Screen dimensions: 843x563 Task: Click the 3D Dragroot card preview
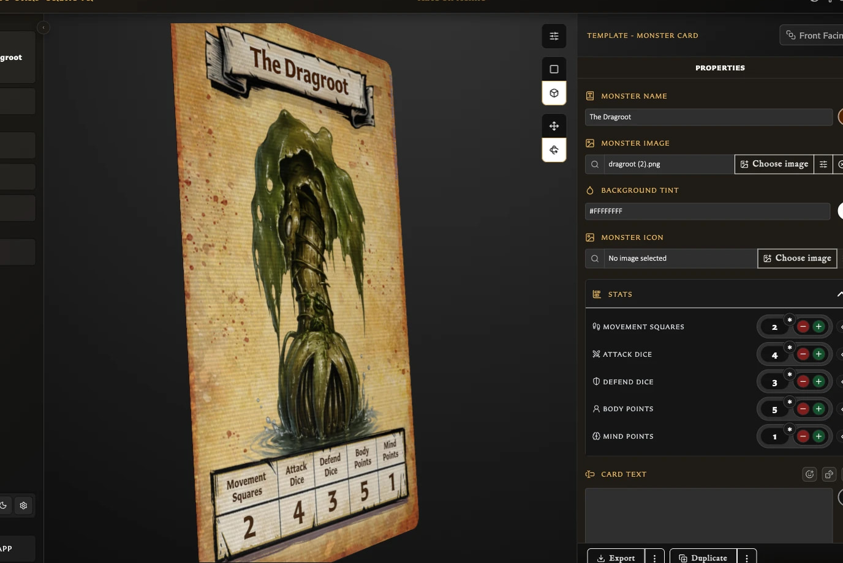click(294, 294)
